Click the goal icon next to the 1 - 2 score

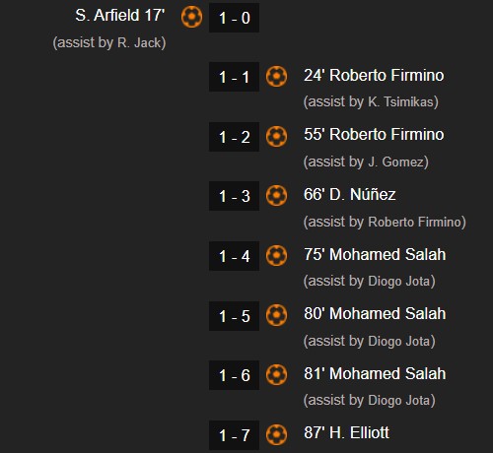click(x=276, y=136)
